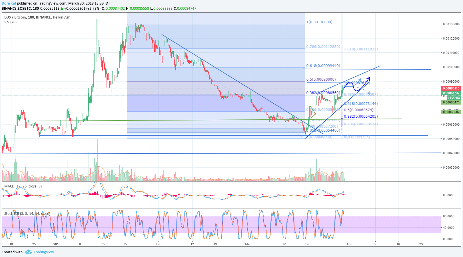This screenshot has height=257, width=463.
Task: Click 0.00090000 on the price axis
Action: point(451,81)
